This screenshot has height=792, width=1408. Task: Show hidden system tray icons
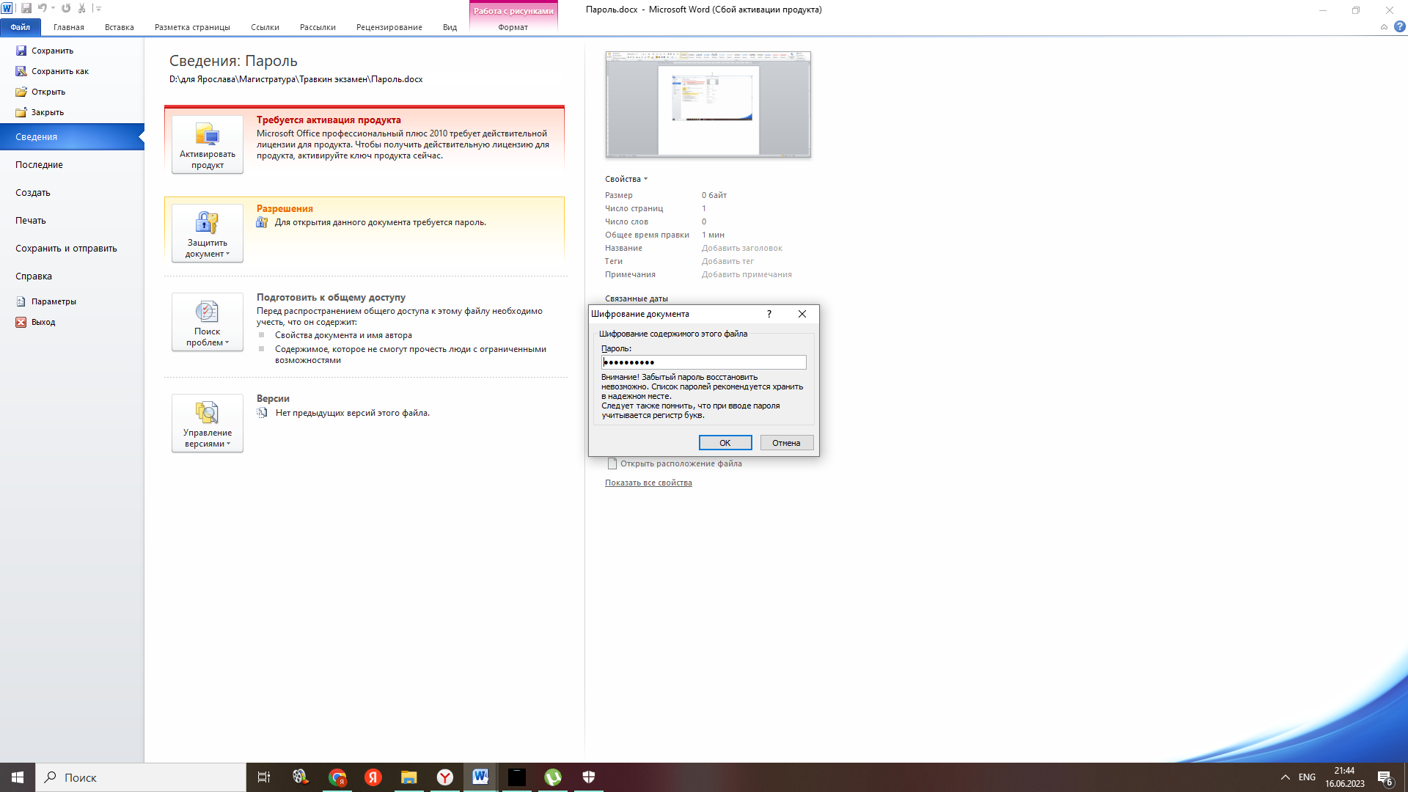tap(1286, 777)
